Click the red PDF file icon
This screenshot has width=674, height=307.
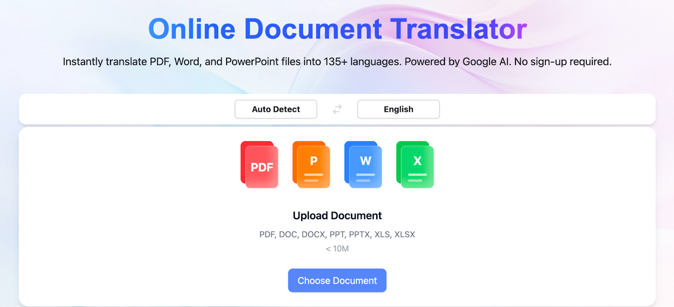(259, 164)
